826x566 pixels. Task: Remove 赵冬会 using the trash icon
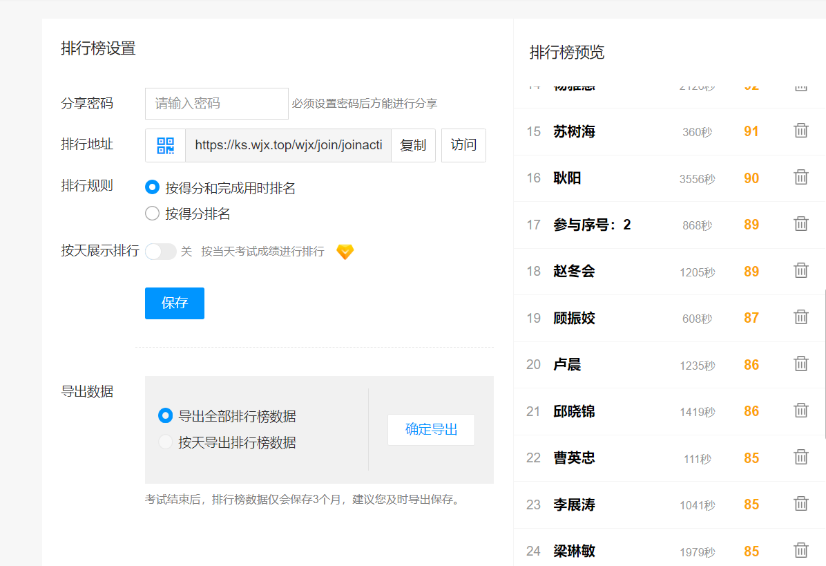[x=800, y=271]
